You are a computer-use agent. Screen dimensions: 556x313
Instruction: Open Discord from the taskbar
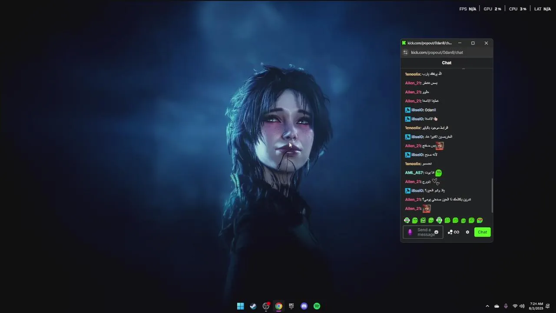click(304, 306)
